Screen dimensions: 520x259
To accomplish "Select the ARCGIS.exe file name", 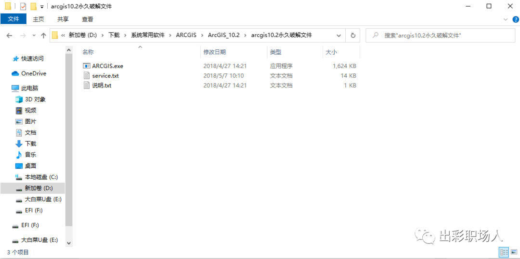I will (108, 66).
